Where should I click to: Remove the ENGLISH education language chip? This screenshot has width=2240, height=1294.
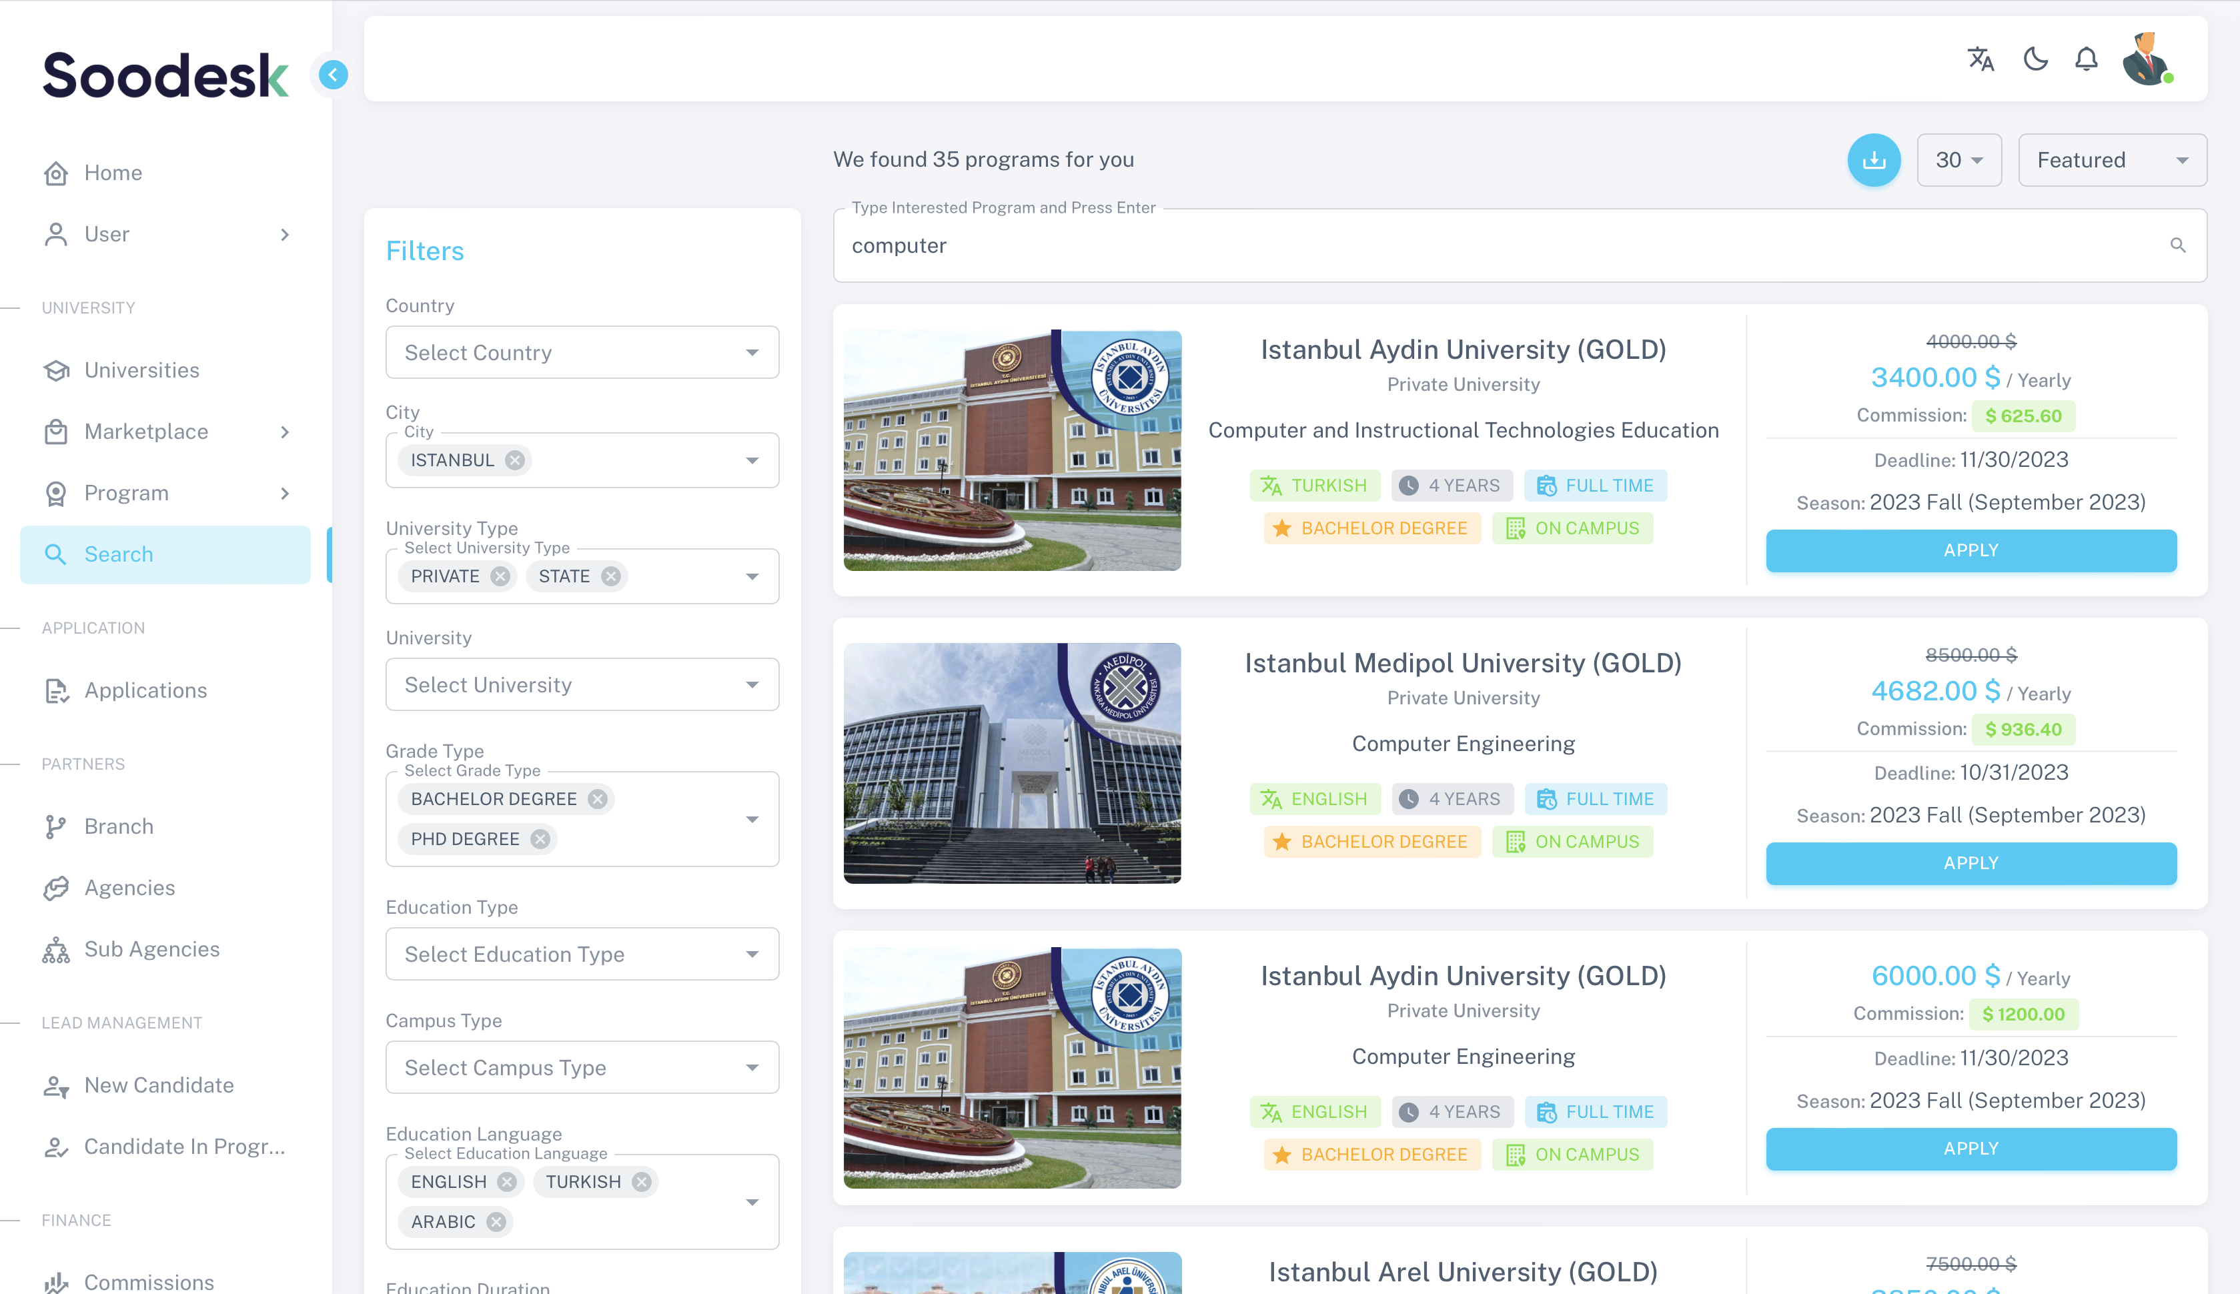508,1182
